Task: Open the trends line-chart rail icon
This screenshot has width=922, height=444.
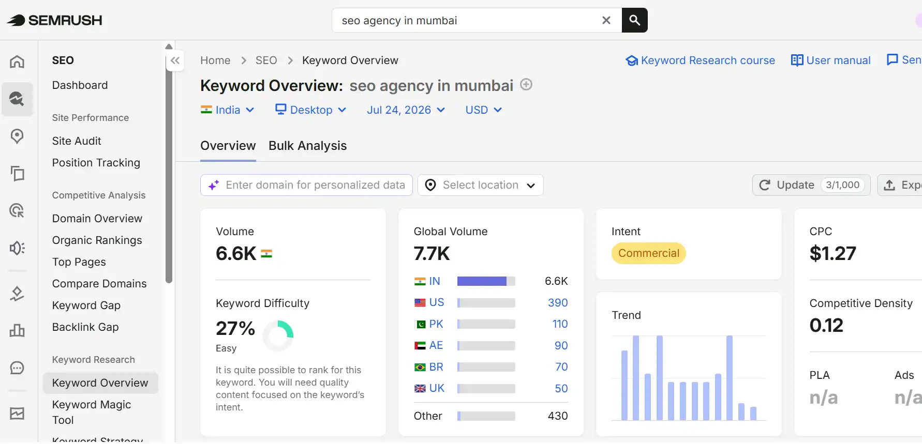Action: point(17,414)
